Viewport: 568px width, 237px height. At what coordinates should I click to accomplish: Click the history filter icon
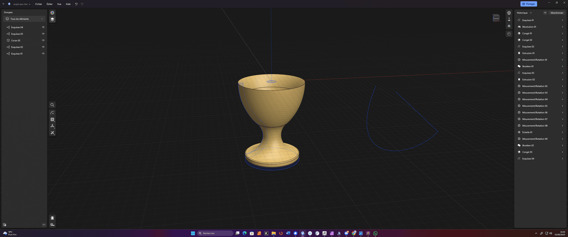545,13
